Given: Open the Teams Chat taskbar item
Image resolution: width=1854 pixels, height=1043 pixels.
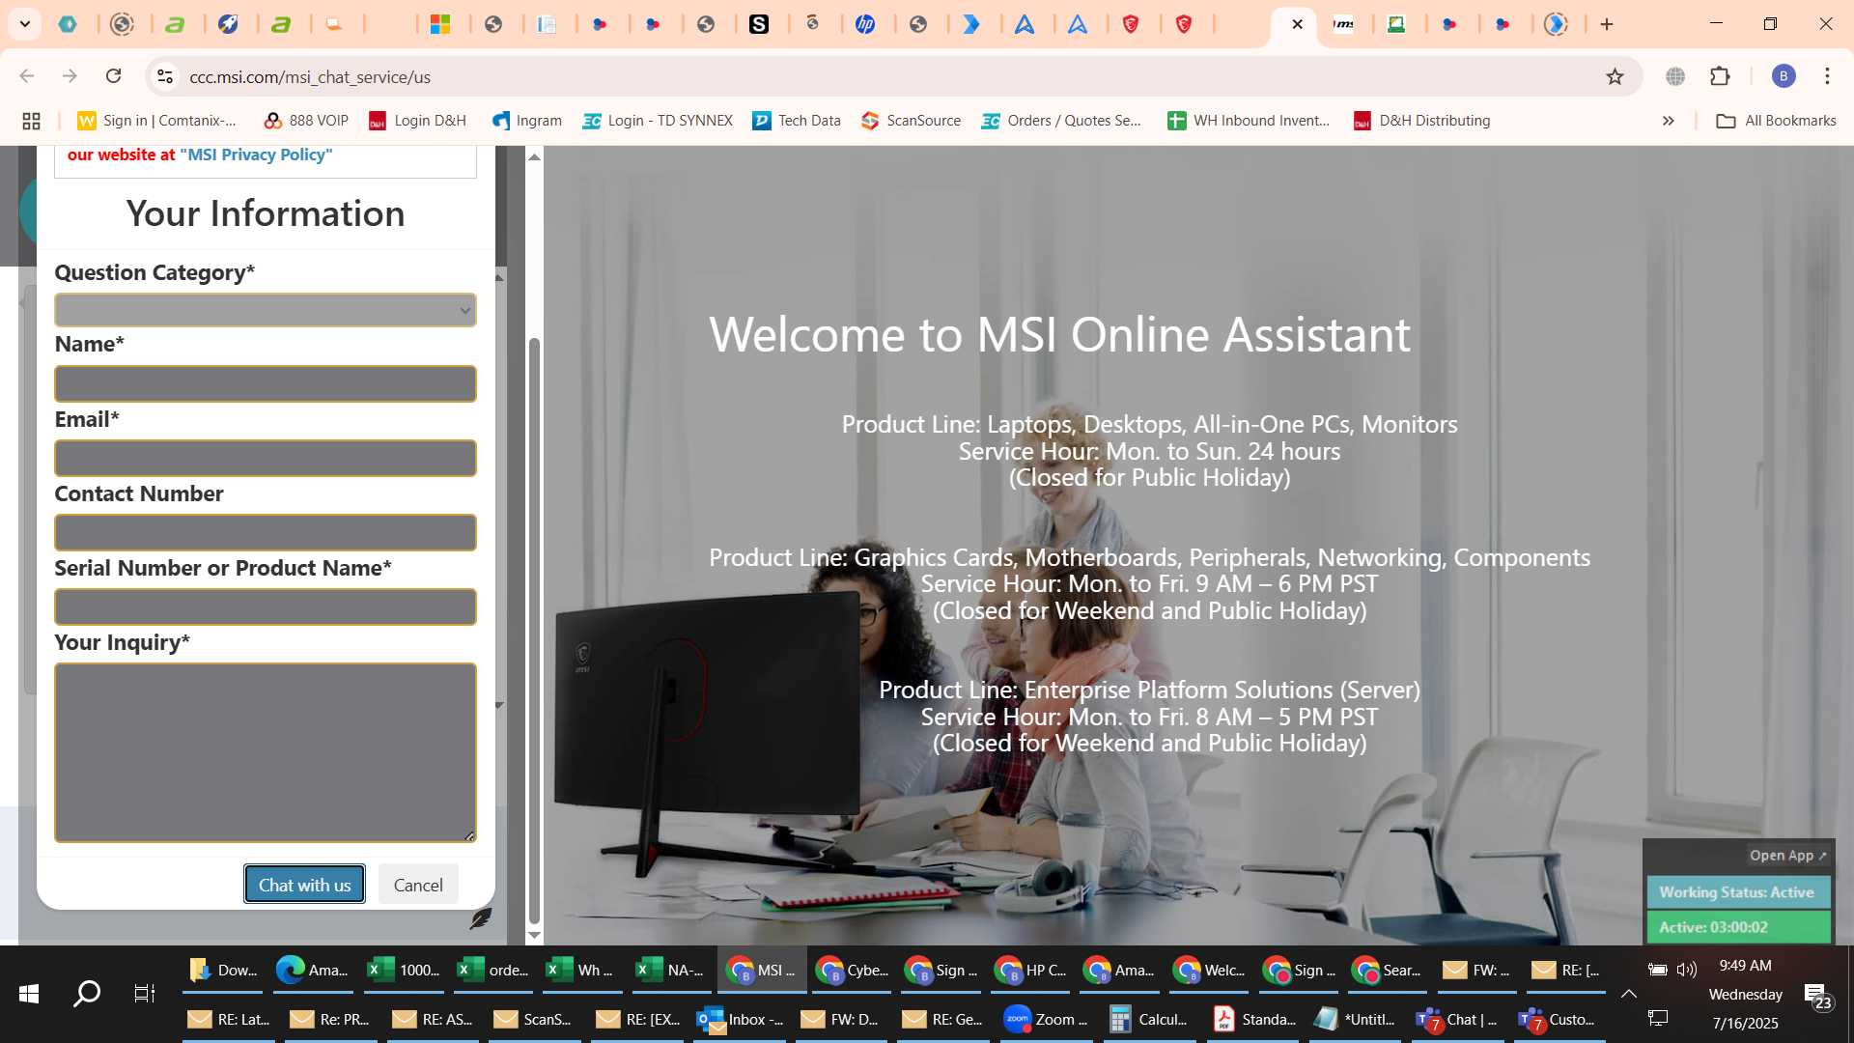Looking at the screenshot, I should click(1457, 1019).
